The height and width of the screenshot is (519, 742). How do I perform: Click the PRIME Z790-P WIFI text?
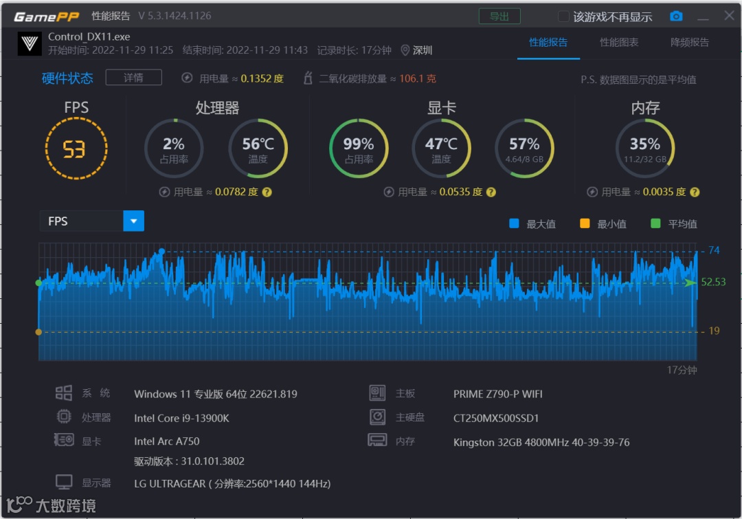coord(498,394)
